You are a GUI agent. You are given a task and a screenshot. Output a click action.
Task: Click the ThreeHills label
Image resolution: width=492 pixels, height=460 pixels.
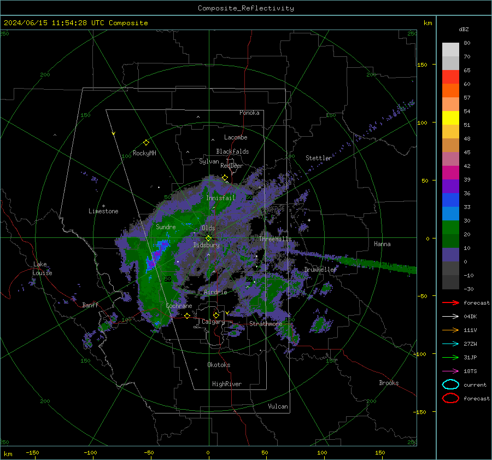275,239
